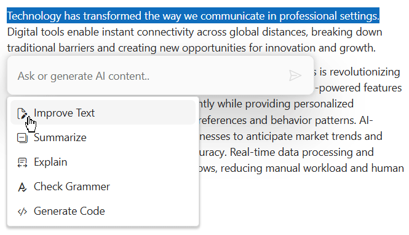Choose the Generate Code menu entry
Screen dimensions: 409x235
coord(103,211)
